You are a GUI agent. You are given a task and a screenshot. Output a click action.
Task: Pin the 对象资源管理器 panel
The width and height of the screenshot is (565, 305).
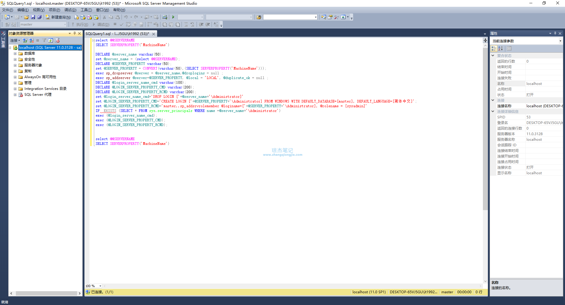pos(74,33)
